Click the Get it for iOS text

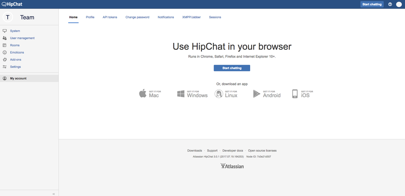click(307, 94)
